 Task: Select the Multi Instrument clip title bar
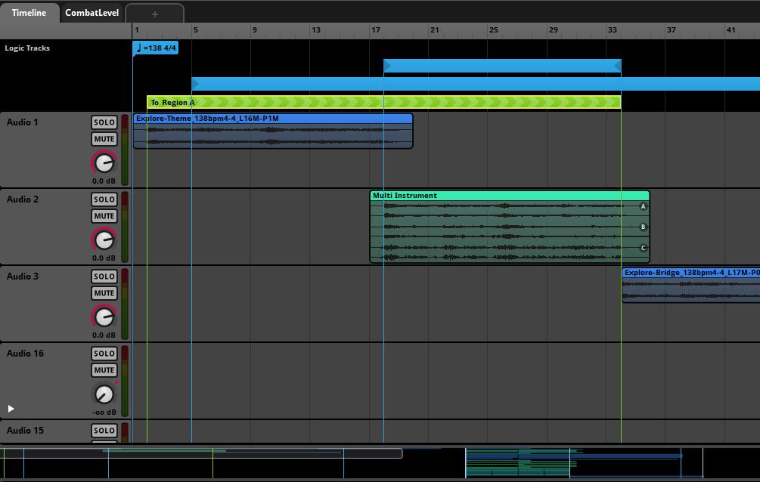pyautogui.click(x=510, y=195)
